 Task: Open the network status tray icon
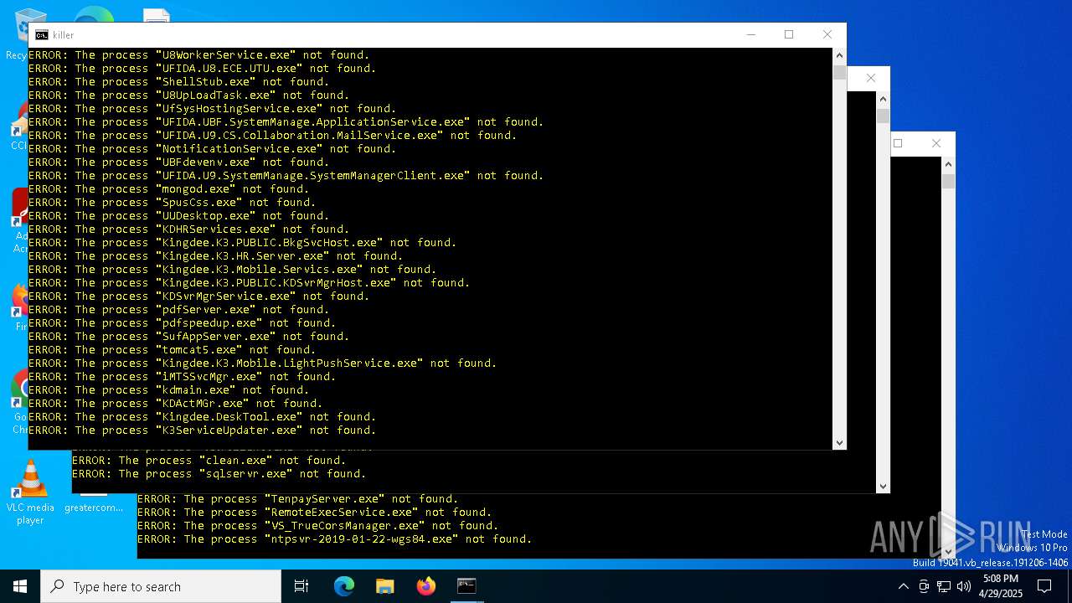pos(944,586)
